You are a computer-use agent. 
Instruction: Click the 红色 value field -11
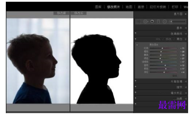click(x=182, y=48)
